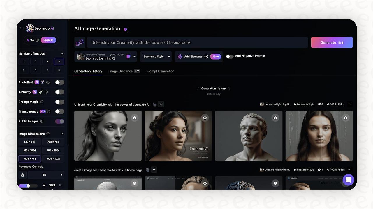
Task: Select 2 image count
Action: coord(36,62)
